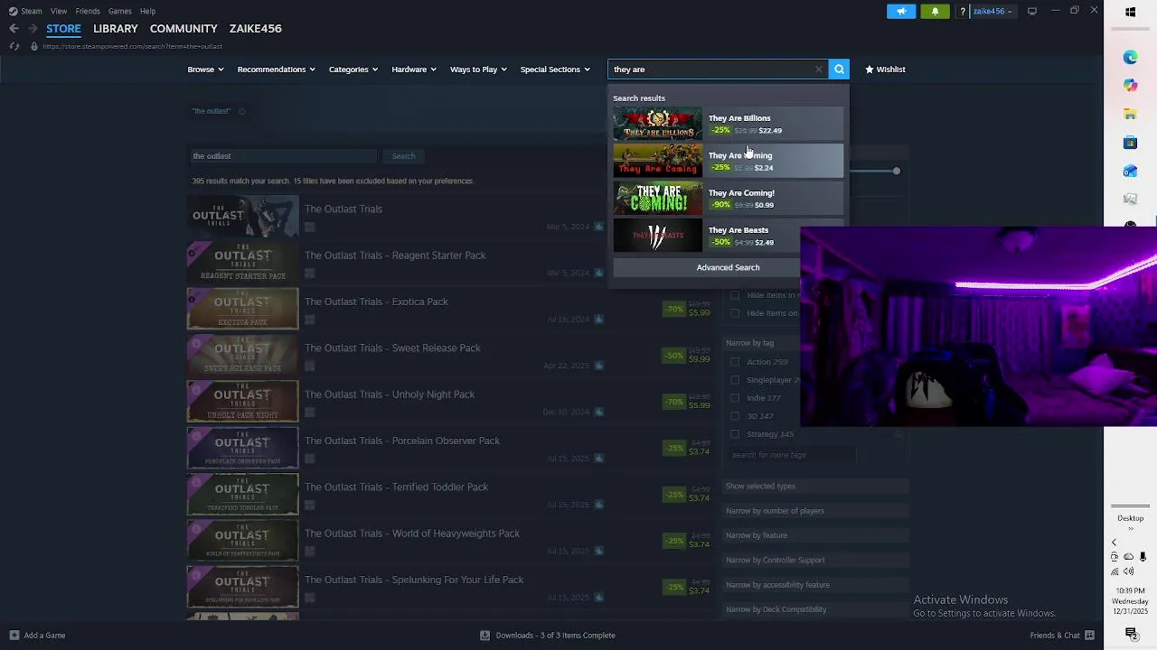The height and width of the screenshot is (650, 1157).
Task: Open the green notifications bell
Action: coord(935,11)
